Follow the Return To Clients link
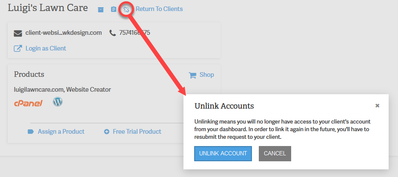The width and height of the screenshot is (398, 177). [x=159, y=9]
